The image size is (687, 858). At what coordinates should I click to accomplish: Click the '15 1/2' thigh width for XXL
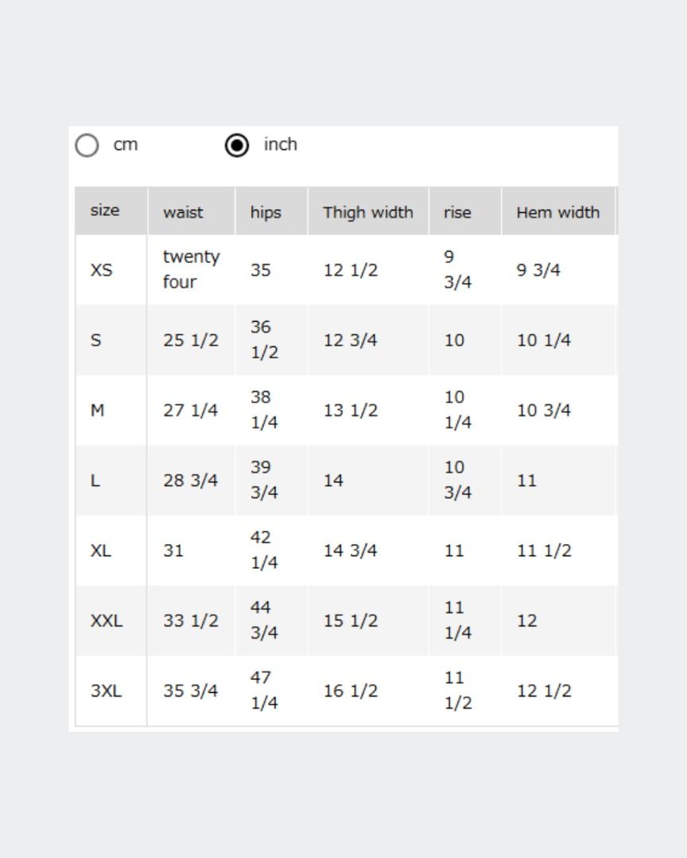coord(351,620)
